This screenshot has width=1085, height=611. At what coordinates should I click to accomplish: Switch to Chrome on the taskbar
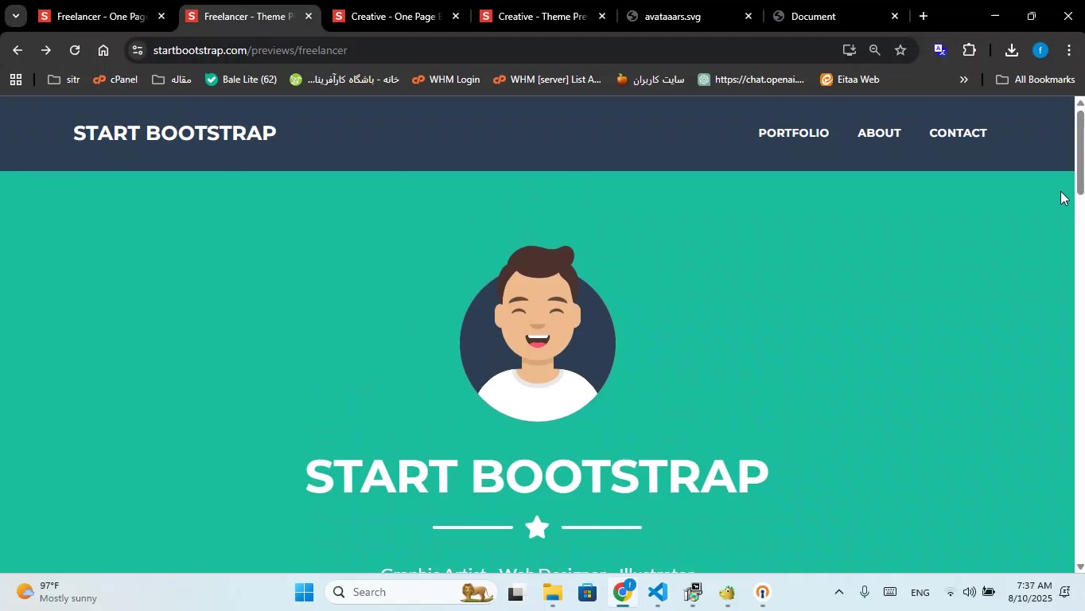pyautogui.click(x=622, y=592)
